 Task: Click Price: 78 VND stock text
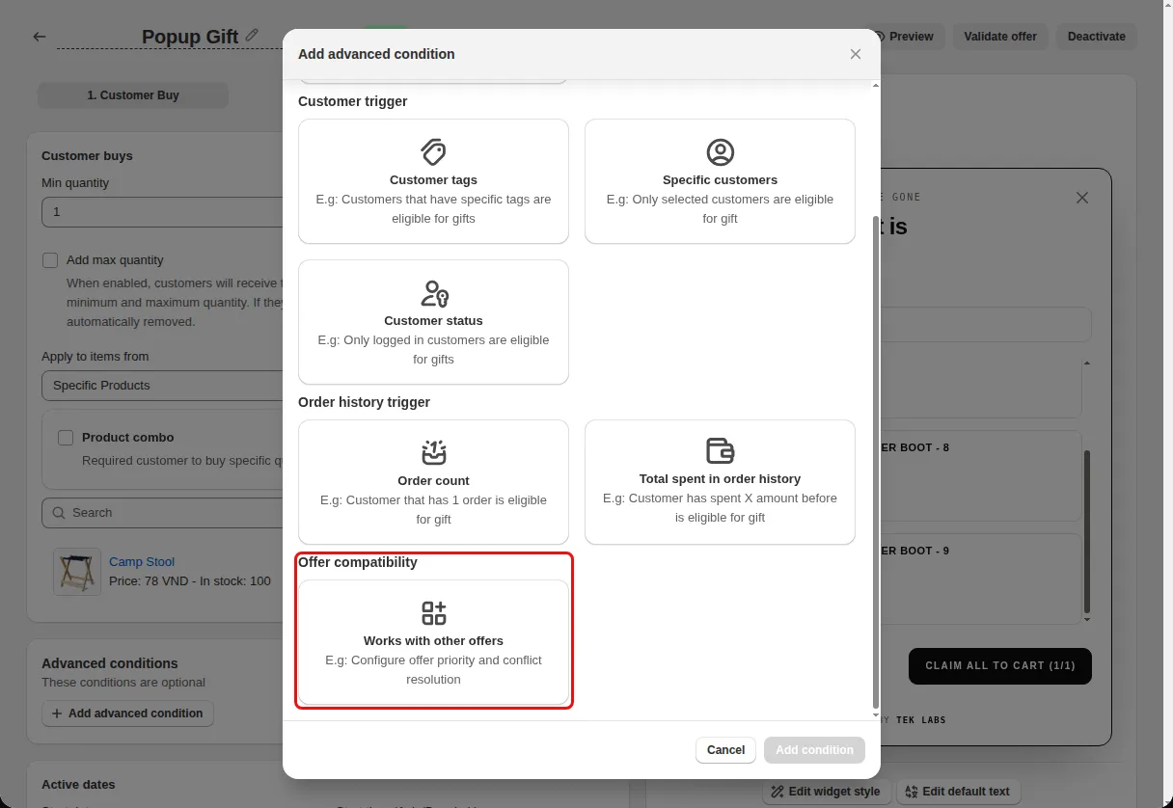190,581
